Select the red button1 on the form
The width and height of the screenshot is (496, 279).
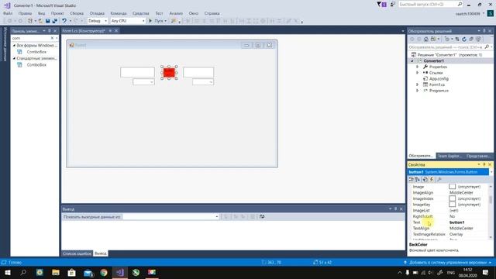[x=169, y=72]
